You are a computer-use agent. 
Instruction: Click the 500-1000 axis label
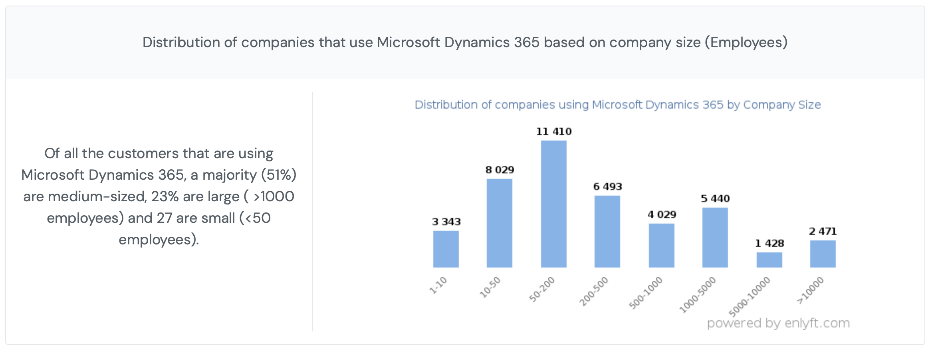coord(646,293)
